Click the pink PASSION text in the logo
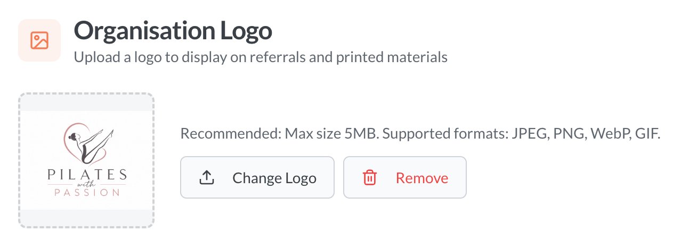The image size is (697, 240). (87, 192)
